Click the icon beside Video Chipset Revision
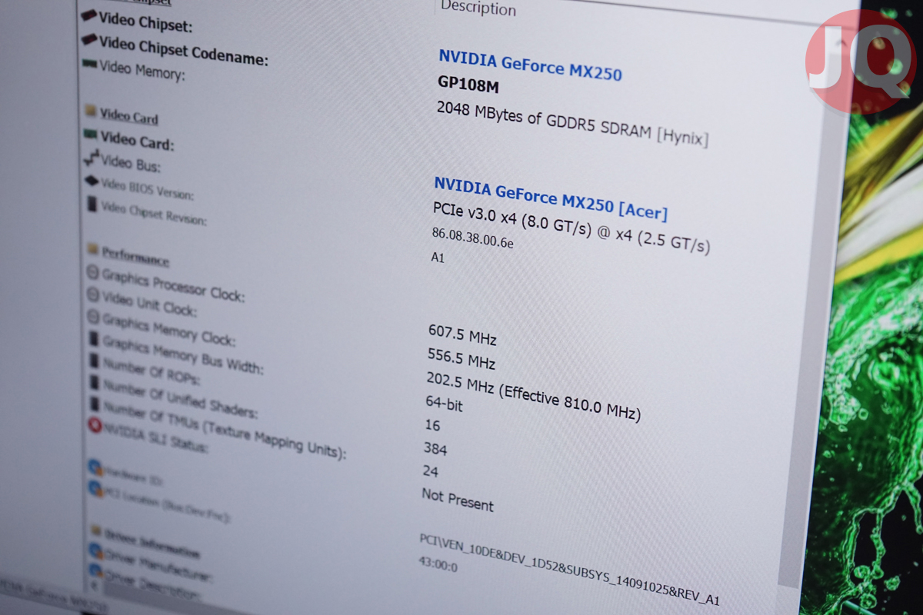This screenshot has height=615, width=923. coord(92,204)
